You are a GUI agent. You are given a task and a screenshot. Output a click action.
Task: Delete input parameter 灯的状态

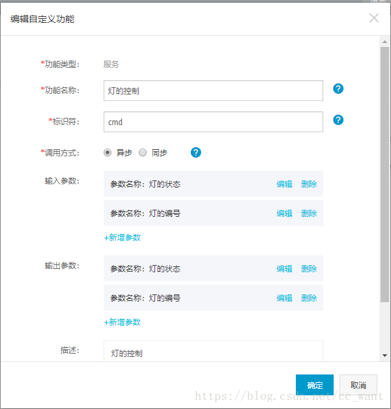tap(309, 184)
